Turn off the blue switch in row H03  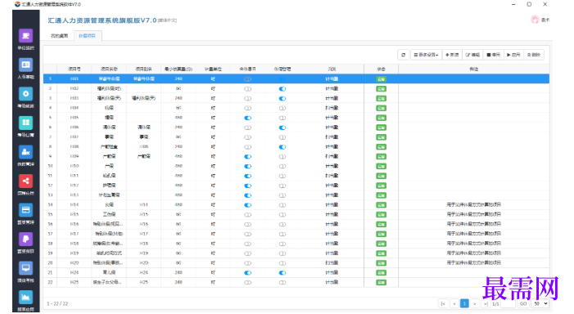point(282,98)
